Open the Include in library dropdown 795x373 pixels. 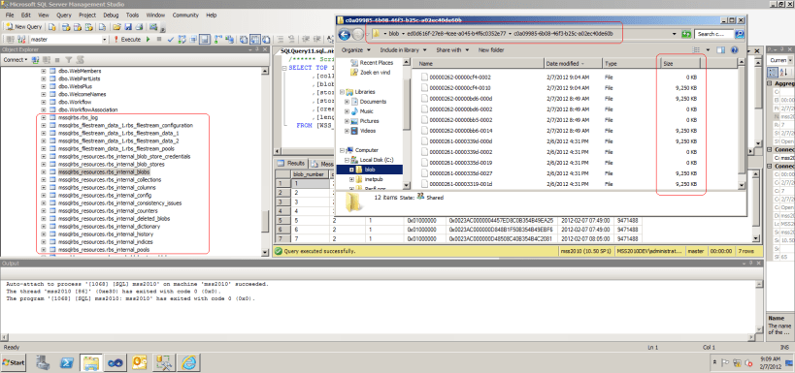[x=403, y=50]
